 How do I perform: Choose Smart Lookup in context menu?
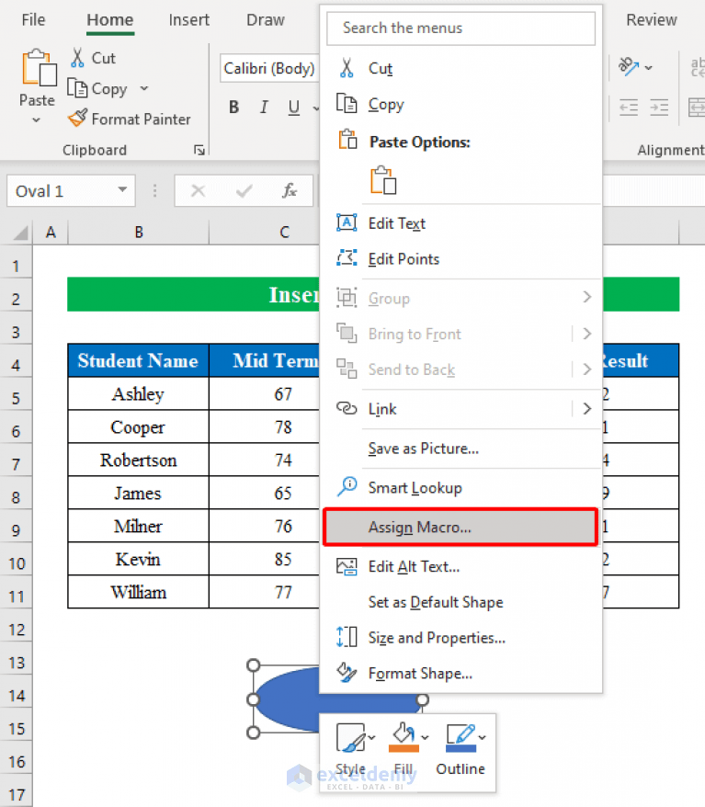[461, 487]
